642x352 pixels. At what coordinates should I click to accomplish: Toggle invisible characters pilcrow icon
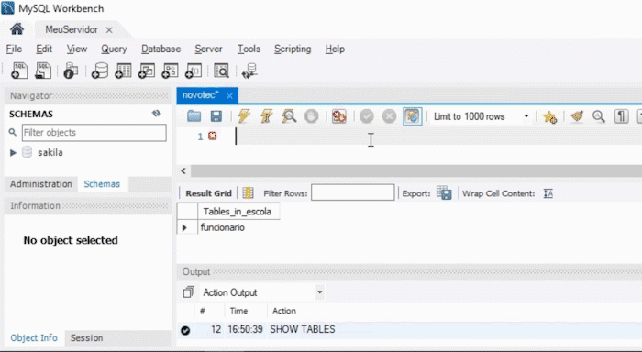pyautogui.click(x=622, y=116)
